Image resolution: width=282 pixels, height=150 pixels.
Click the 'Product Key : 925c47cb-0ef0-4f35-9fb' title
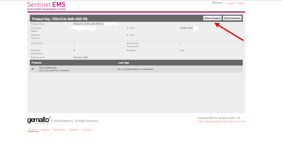coord(60,19)
